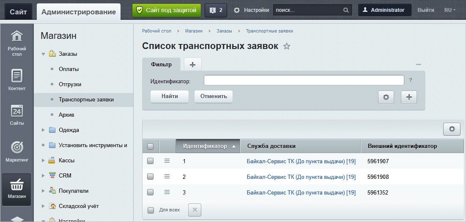
Task: Expand the Одежда tree node
Action: coord(43,130)
